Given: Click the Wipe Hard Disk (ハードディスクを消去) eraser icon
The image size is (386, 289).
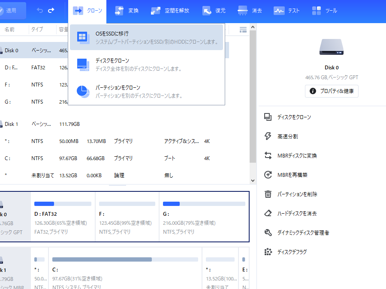Looking at the screenshot, I should point(268,213).
